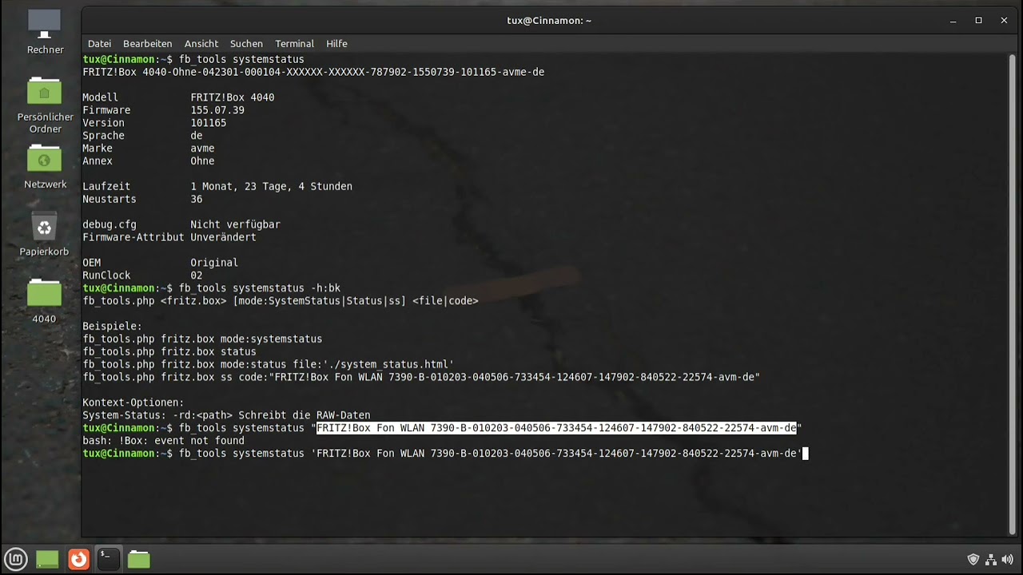1023x575 pixels.
Task: Click 'Unverändert' Firmware-Attribut value
Action: click(x=223, y=237)
